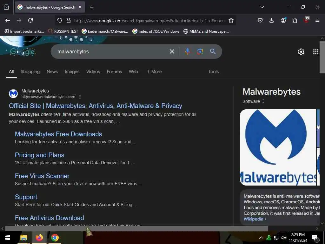Open Google quick settings gear
325x244 pixels.
tap(301, 52)
